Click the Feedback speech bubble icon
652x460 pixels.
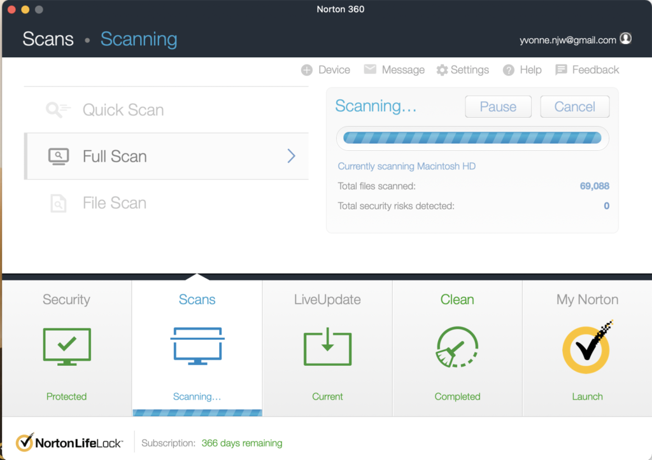coord(561,69)
